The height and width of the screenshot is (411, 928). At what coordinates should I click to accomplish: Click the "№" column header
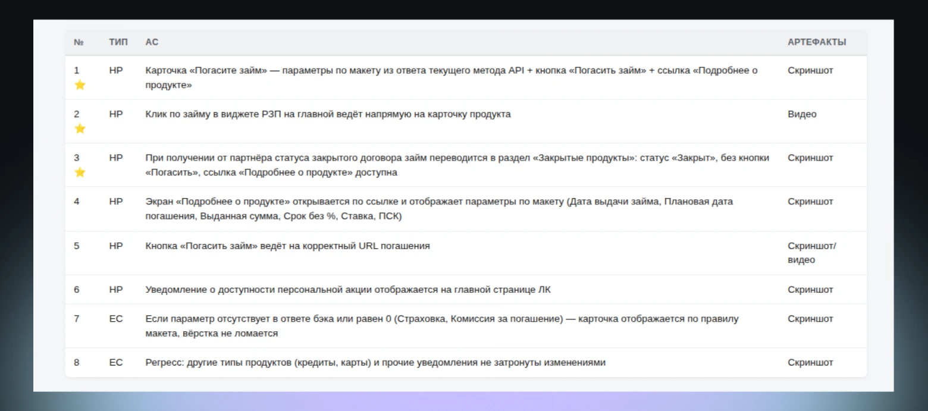click(79, 42)
